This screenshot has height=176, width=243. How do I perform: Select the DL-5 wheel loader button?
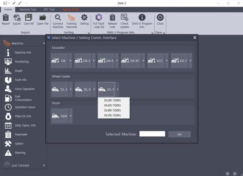tap(83, 89)
